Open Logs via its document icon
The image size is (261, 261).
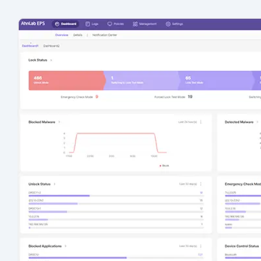[x=87, y=24]
